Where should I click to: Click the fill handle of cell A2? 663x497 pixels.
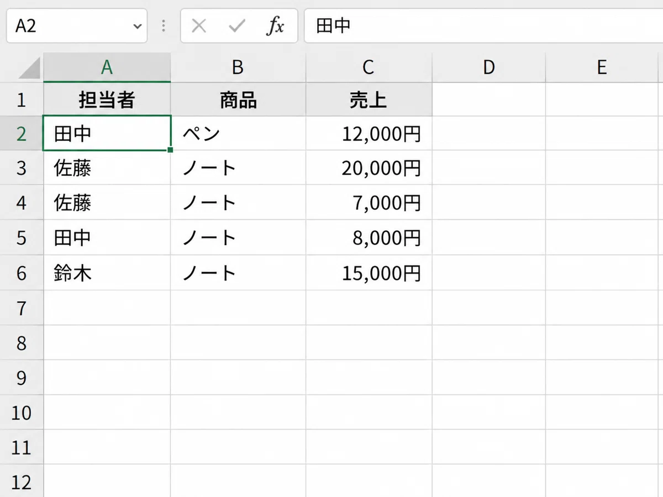(170, 150)
